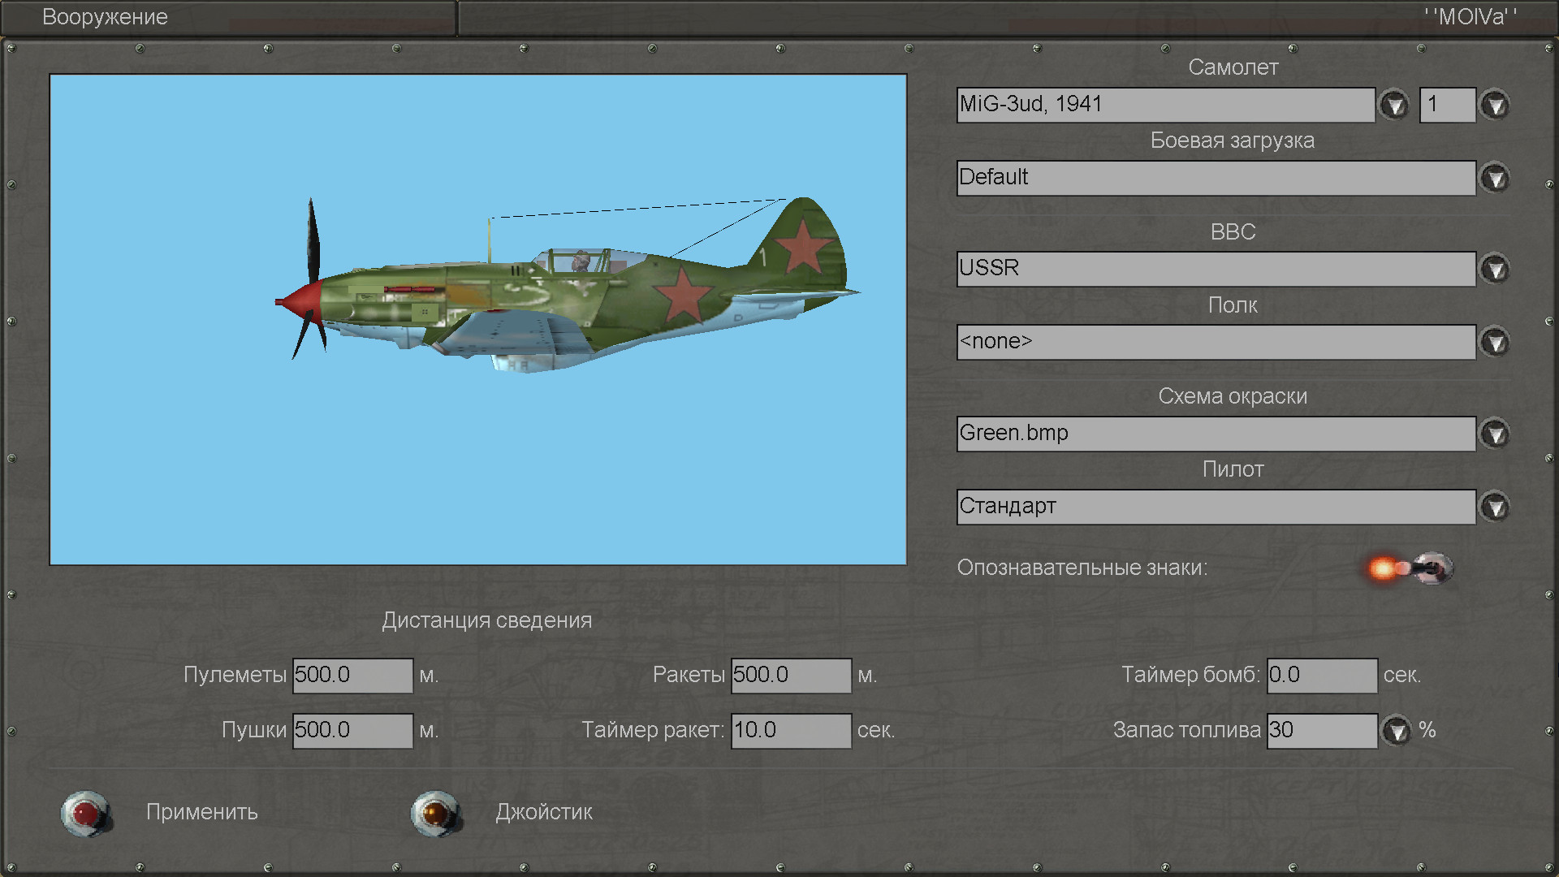Click the Таймер ракет input field
This screenshot has height=877, width=1559.
[x=791, y=730]
